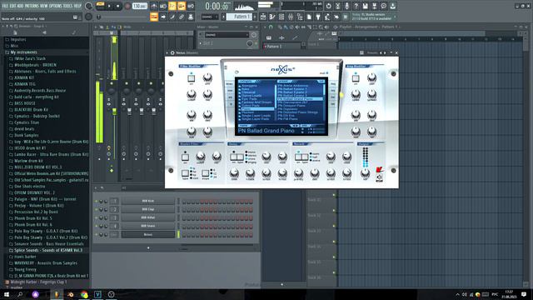
Task: Click the save project disk icon
Action: coord(365,6)
